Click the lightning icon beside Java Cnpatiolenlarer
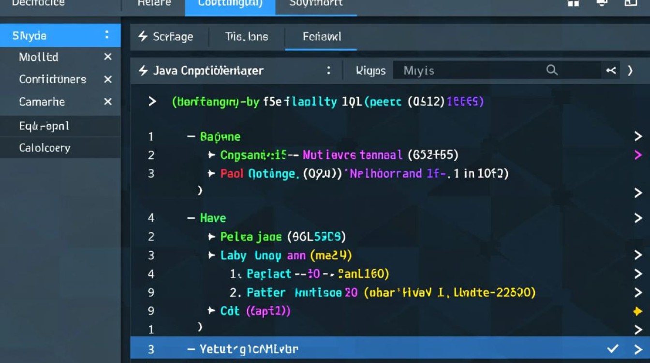Viewport: 650px width, 363px height. 143,71
